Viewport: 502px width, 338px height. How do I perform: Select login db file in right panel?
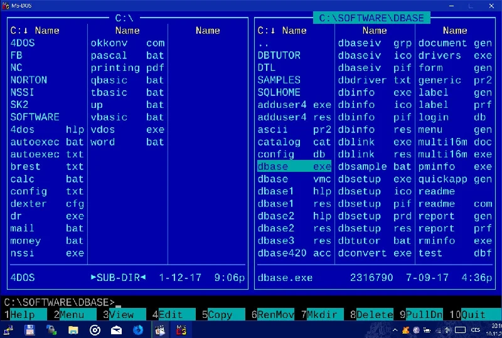coord(455,117)
